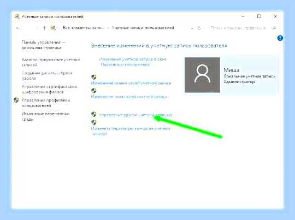Click 'Изменение типа своей учетной записи'

pos(129,97)
